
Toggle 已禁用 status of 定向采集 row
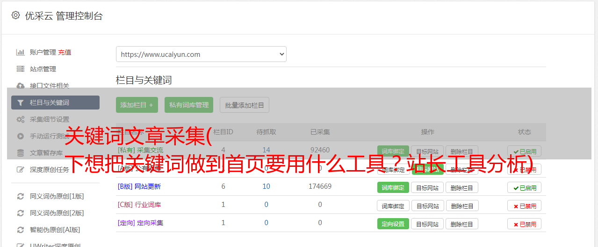(x=524, y=224)
